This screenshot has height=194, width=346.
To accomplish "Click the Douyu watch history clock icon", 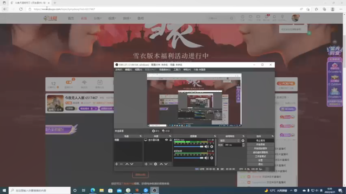I will 243,18.
